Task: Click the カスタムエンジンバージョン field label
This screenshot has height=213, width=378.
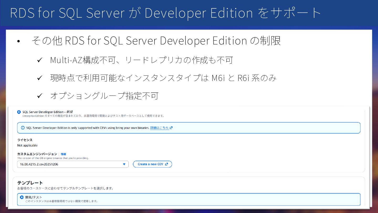Action: [37, 154]
